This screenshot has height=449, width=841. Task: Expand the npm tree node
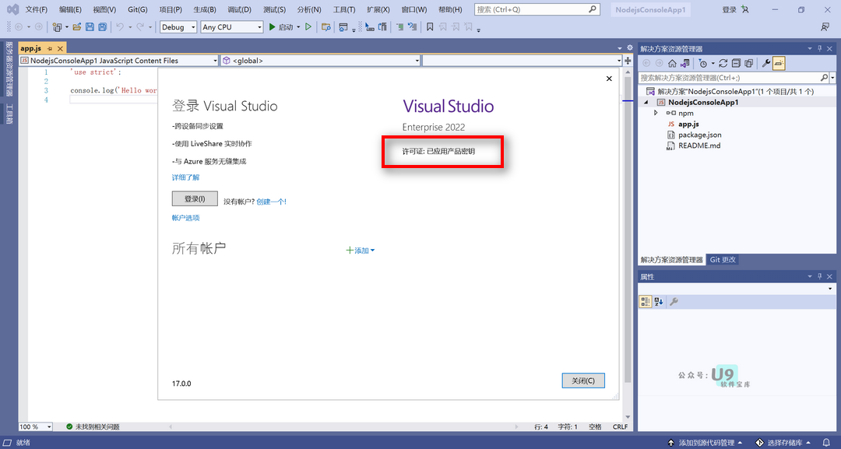656,113
